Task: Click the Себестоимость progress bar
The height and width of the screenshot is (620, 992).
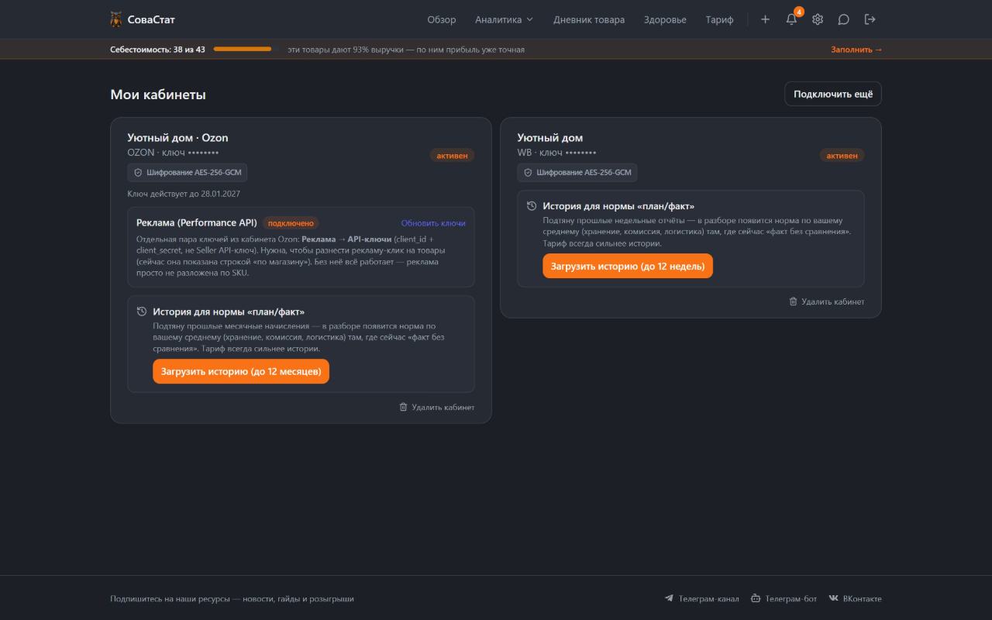Action: 246,49
